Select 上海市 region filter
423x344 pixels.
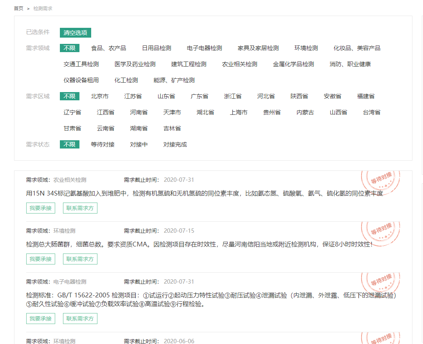pos(239,112)
